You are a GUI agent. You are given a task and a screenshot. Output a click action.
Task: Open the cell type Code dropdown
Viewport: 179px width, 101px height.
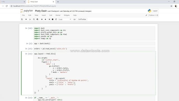65,19
